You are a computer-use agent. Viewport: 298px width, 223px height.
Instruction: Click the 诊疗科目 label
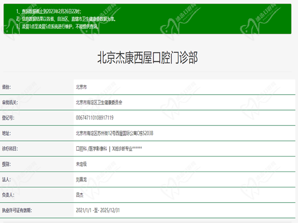(x=10, y=149)
